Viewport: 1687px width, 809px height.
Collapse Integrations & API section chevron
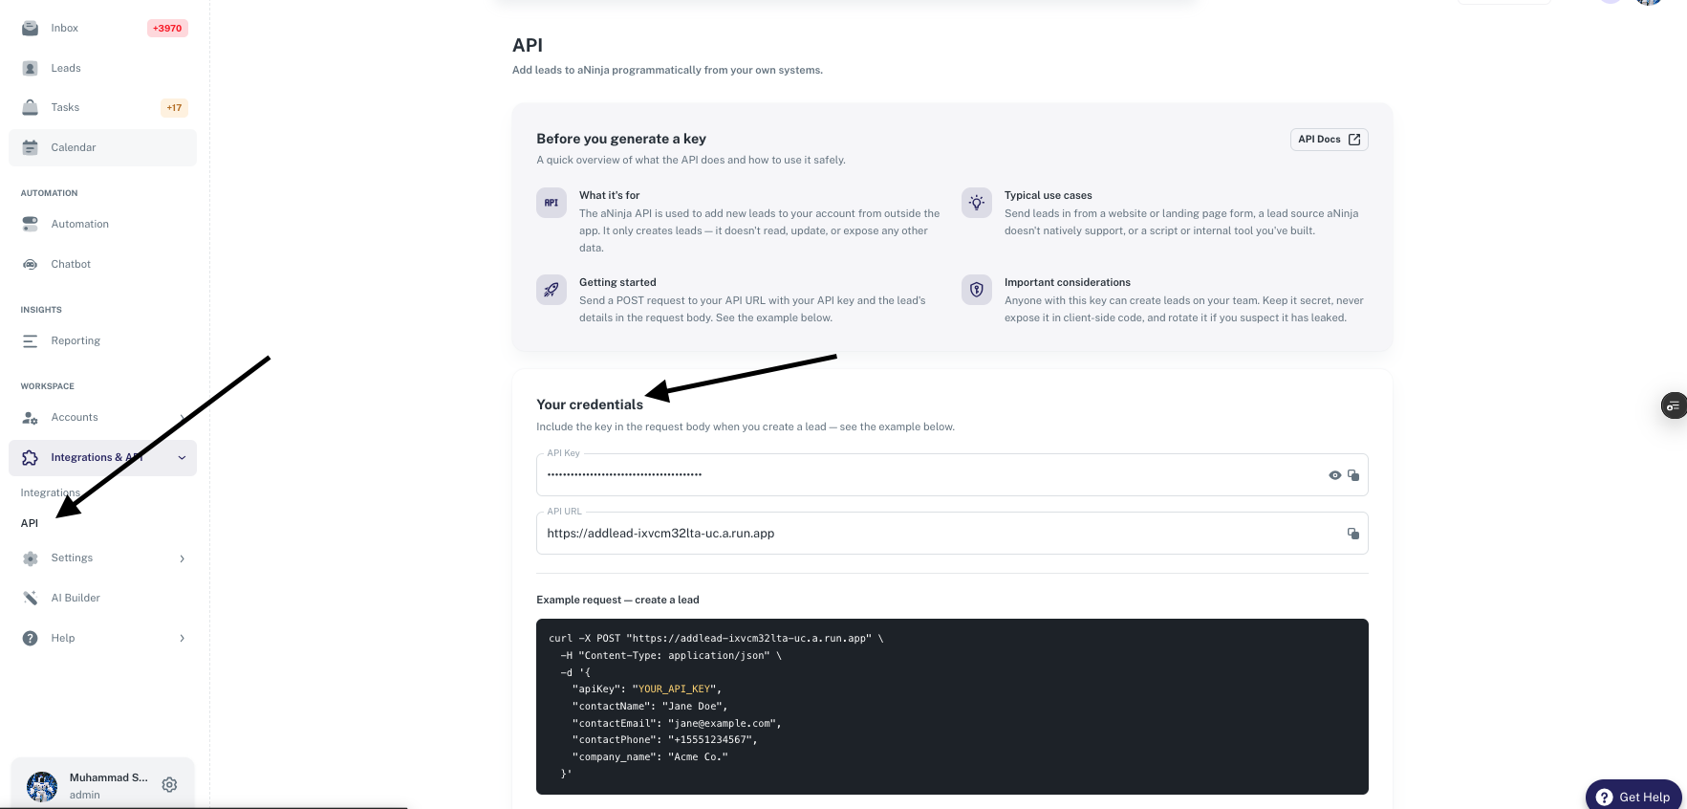pos(182,458)
